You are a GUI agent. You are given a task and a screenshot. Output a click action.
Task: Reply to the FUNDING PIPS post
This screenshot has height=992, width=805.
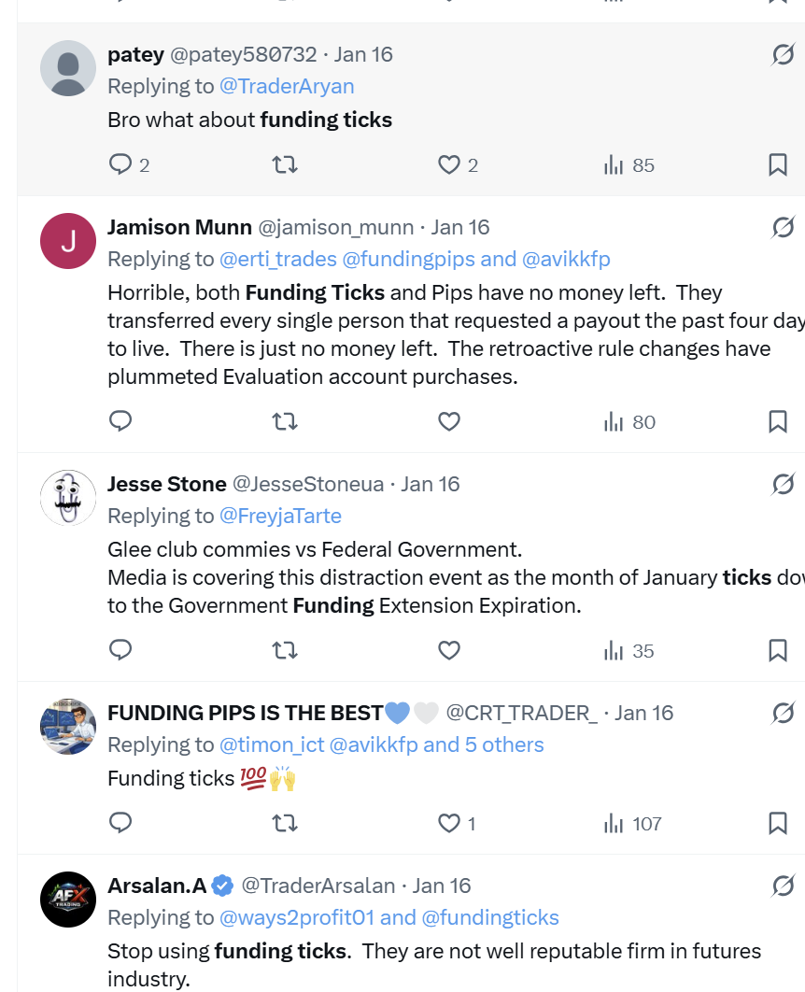pos(121,823)
